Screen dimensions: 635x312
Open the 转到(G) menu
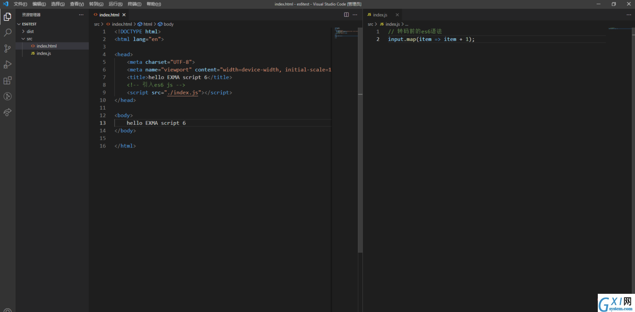(96, 4)
